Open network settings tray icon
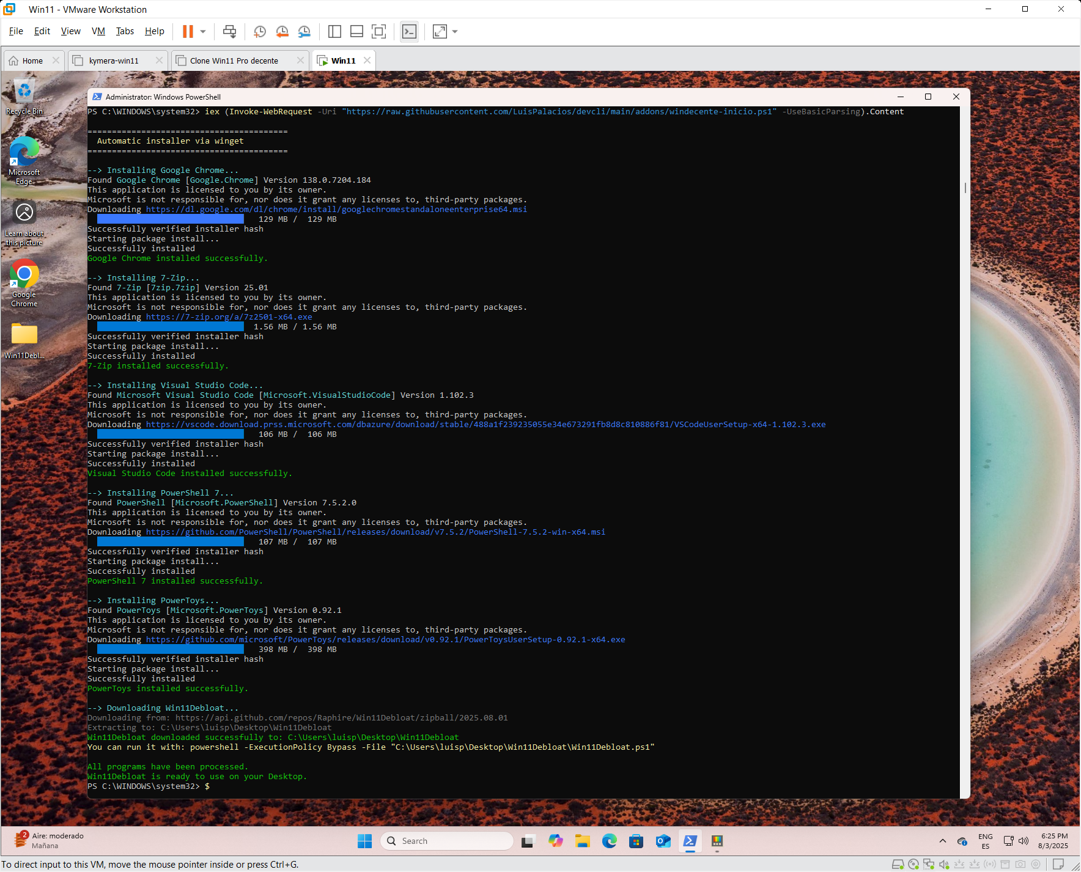This screenshot has width=1081, height=872. tap(1008, 841)
